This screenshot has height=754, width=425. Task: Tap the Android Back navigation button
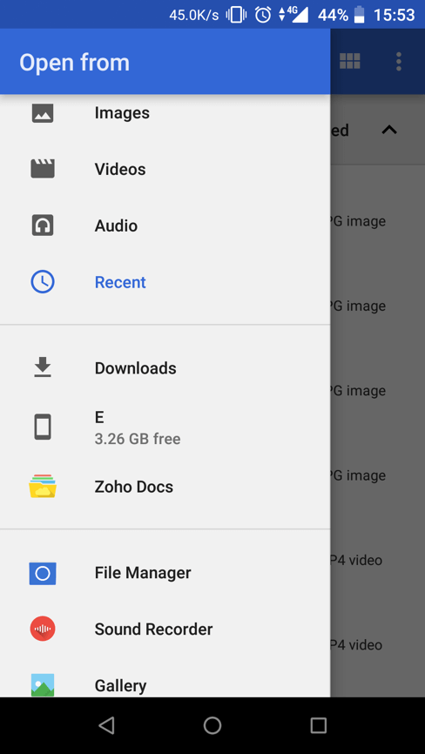click(x=106, y=725)
